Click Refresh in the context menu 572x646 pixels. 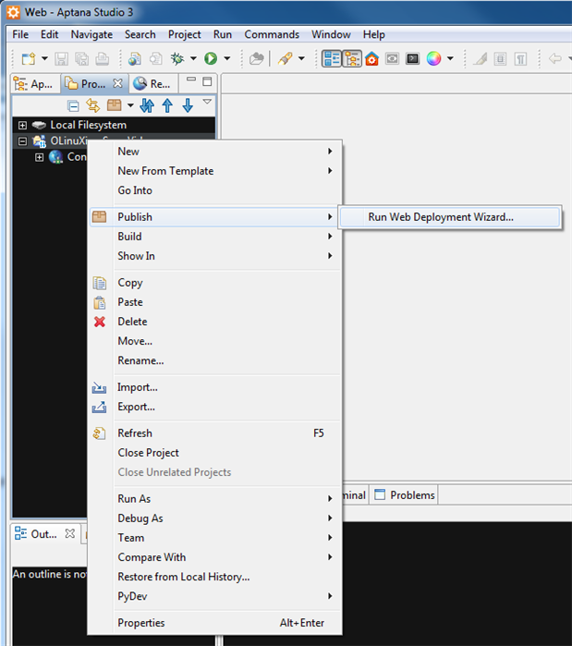coord(135,433)
